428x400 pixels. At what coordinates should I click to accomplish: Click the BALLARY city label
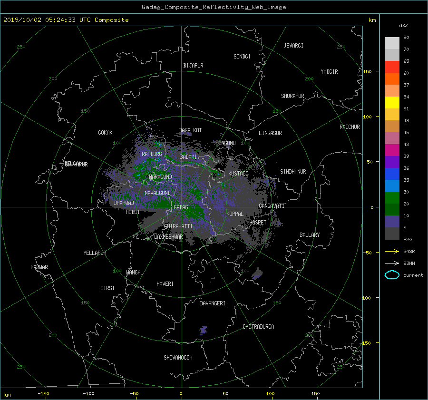pos(310,235)
